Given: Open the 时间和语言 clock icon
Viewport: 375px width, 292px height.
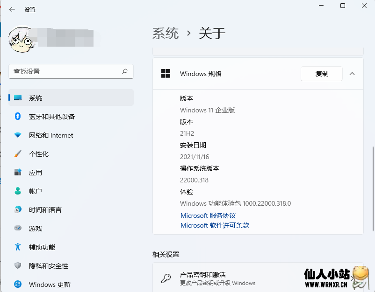Looking at the screenshot, I should (18, 209).
